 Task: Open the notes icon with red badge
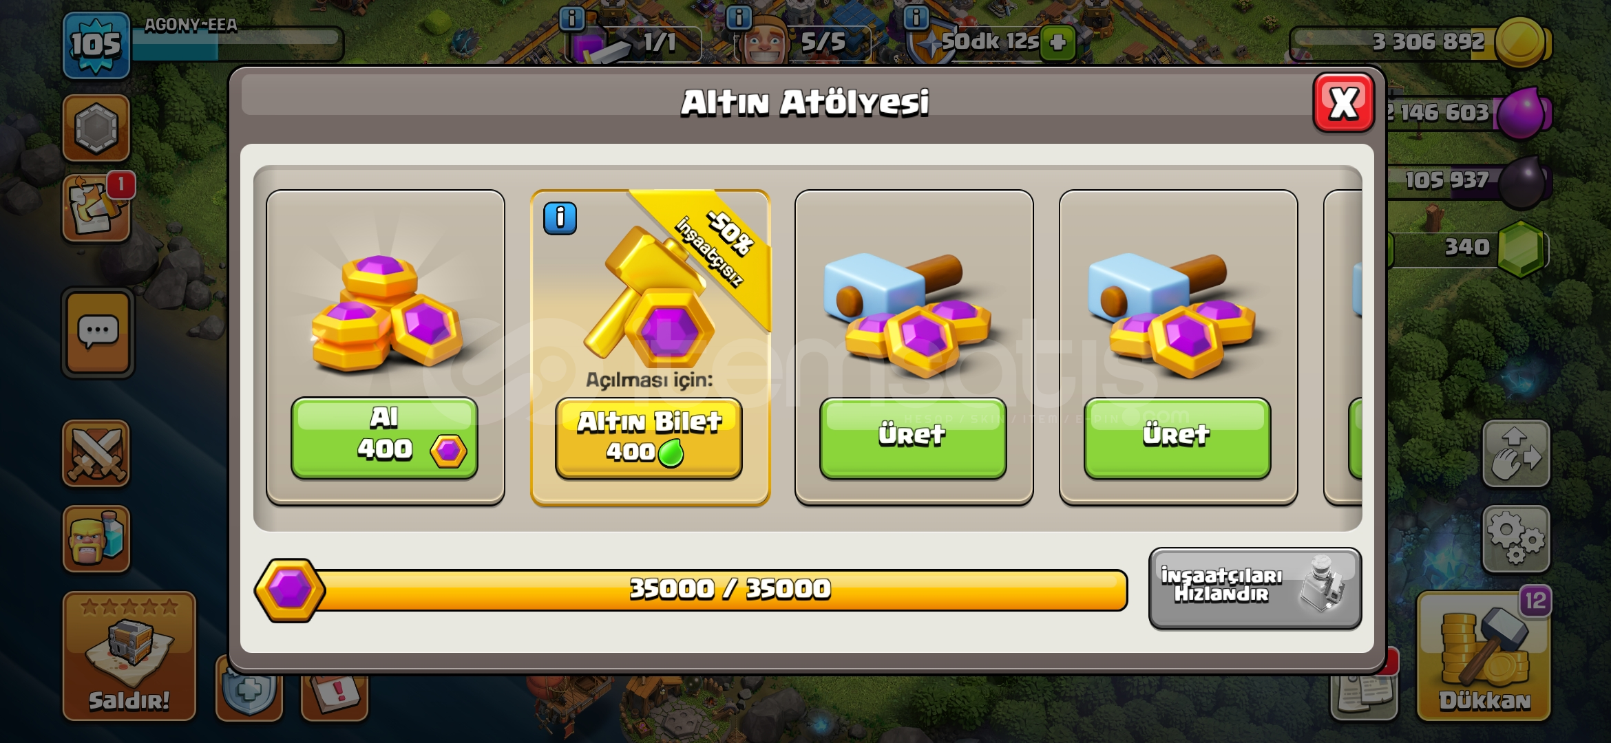(x=96, y=208)
